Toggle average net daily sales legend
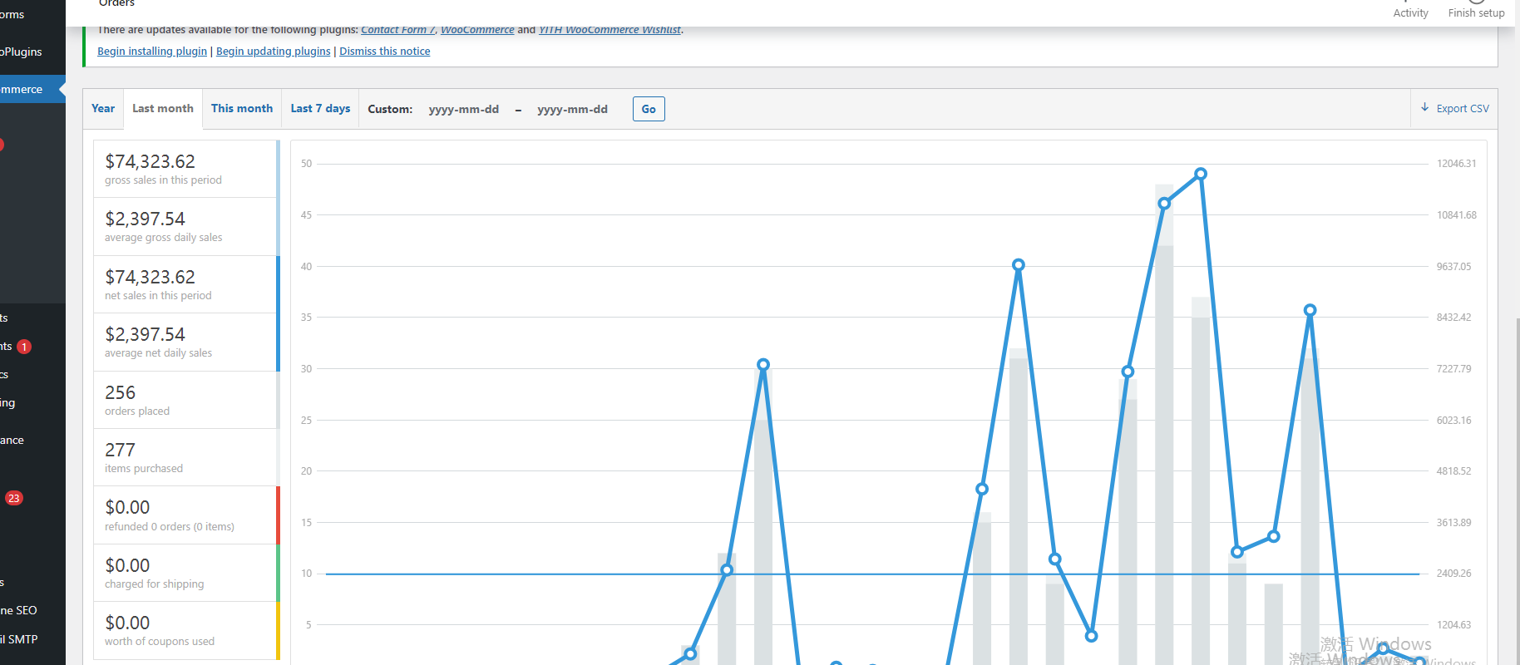 point(186,342)
